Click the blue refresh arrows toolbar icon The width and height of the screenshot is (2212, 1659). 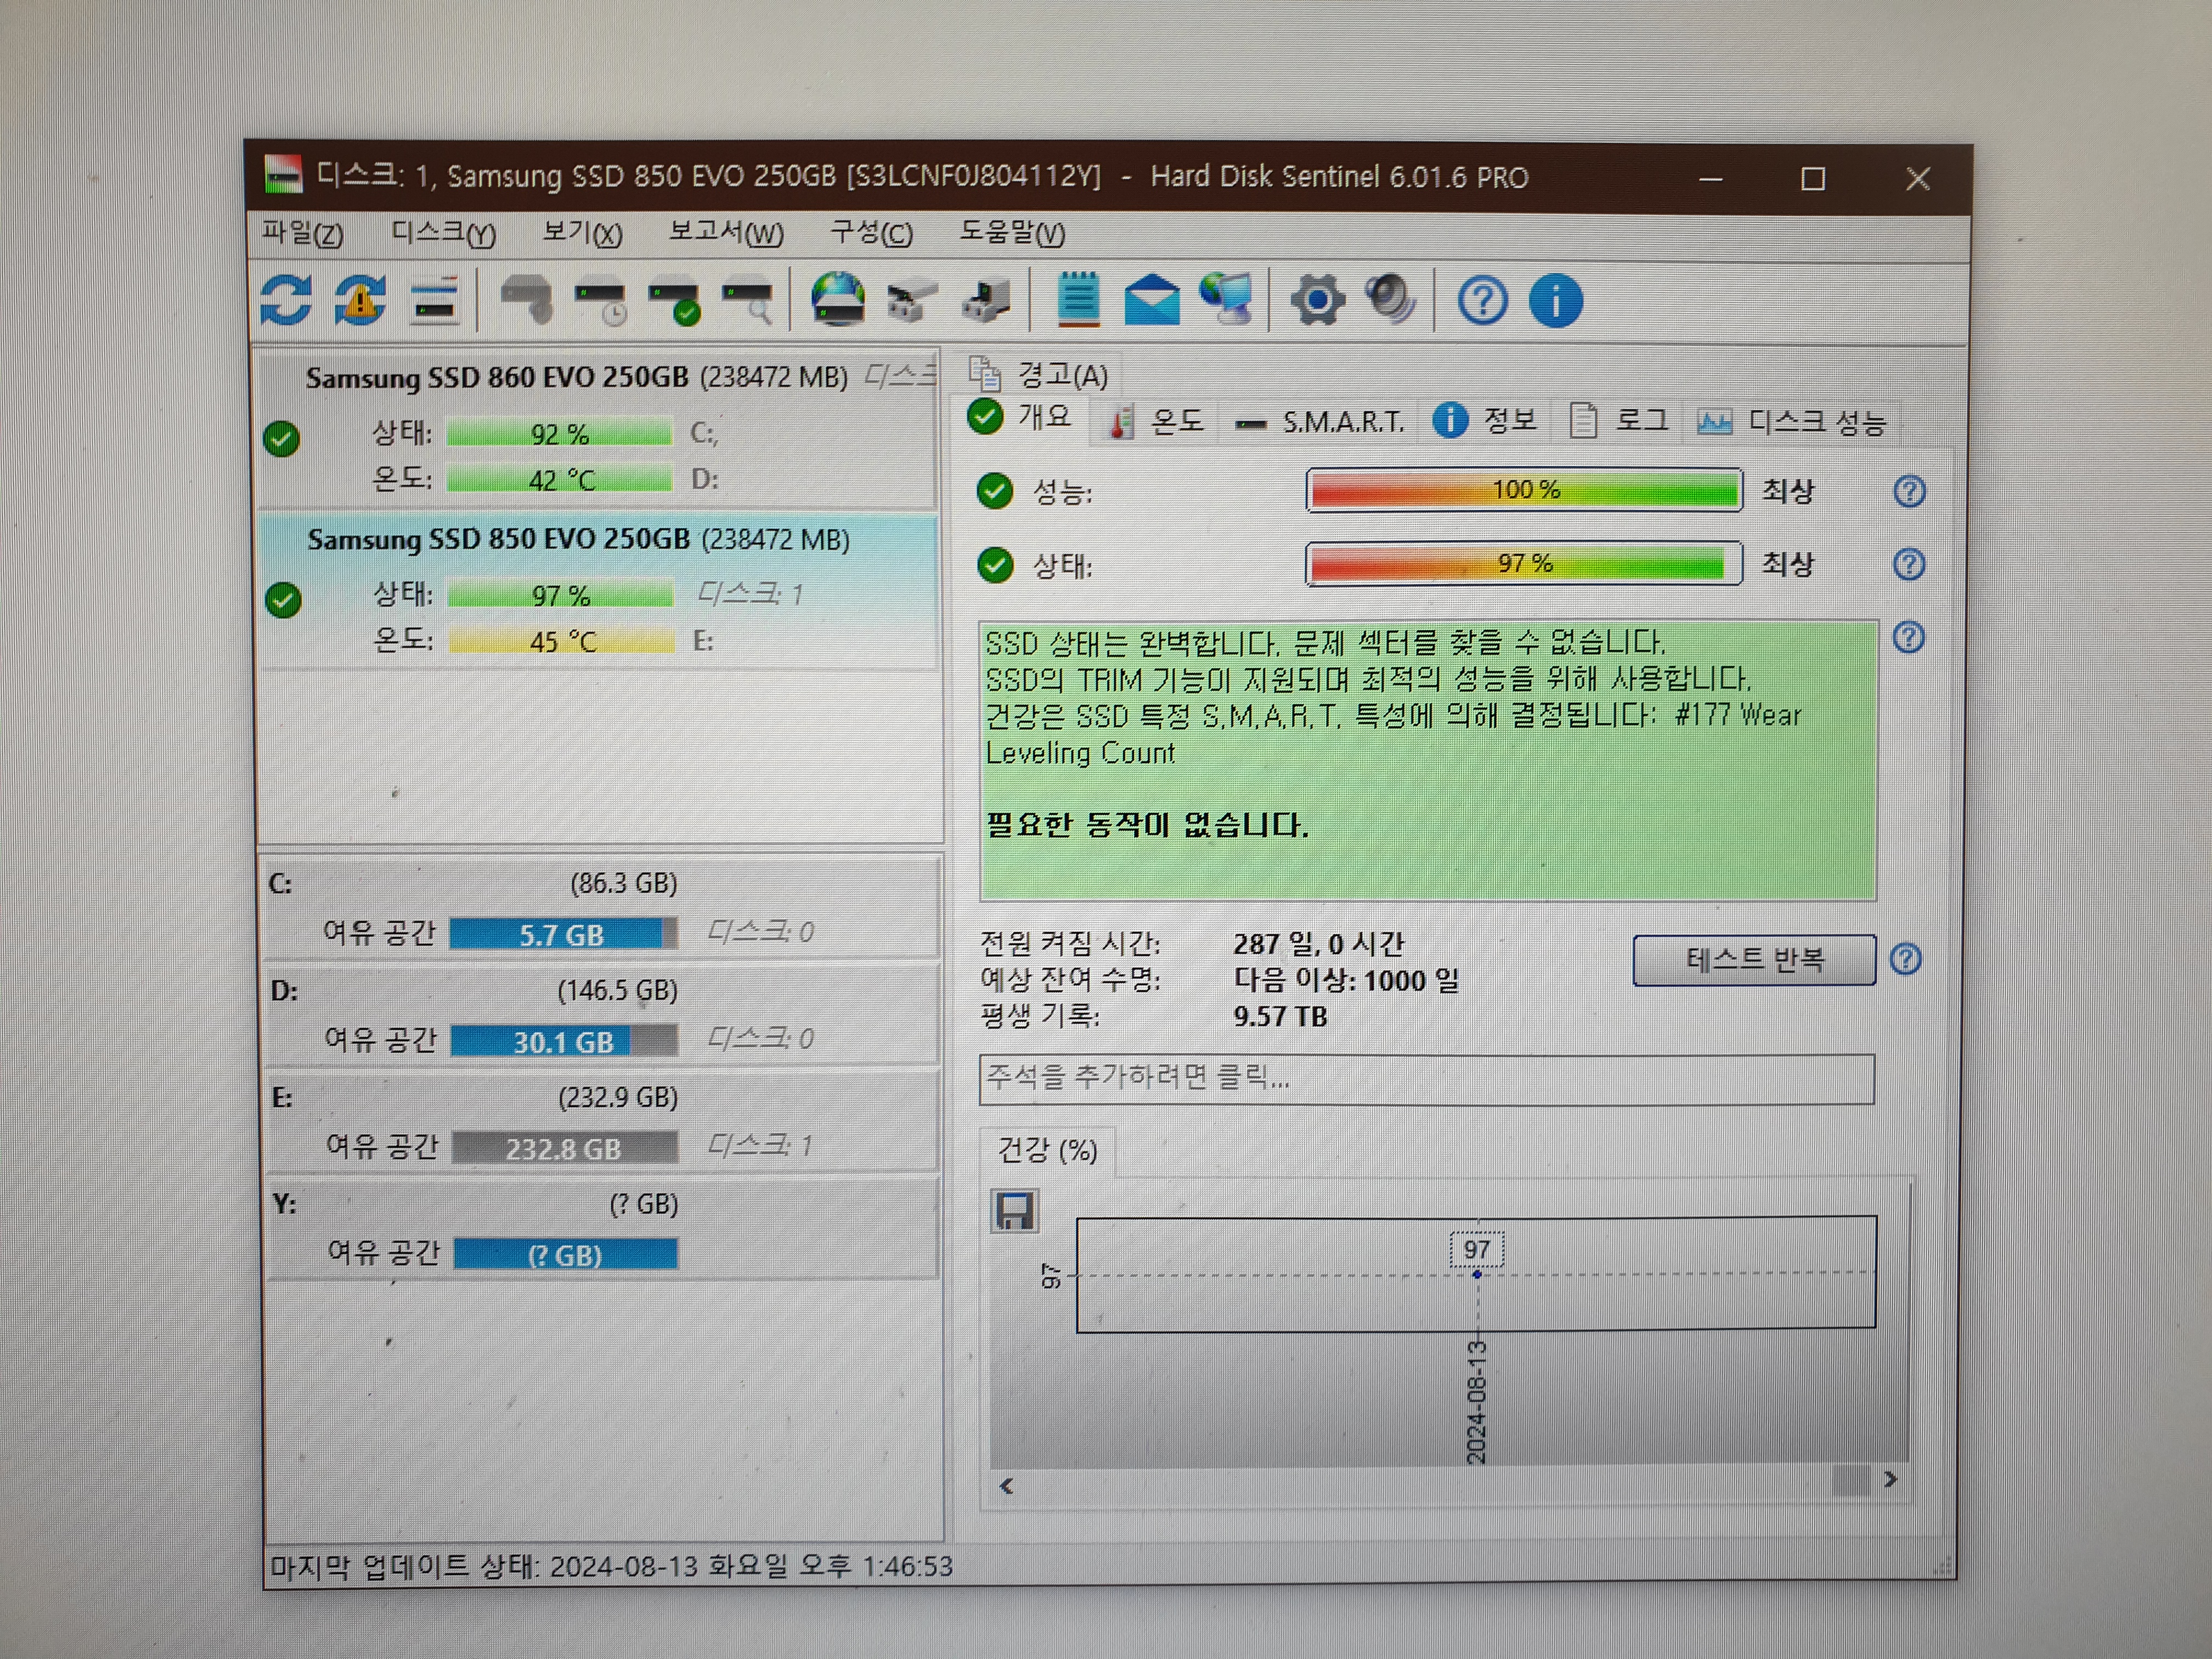click(286, 300)
